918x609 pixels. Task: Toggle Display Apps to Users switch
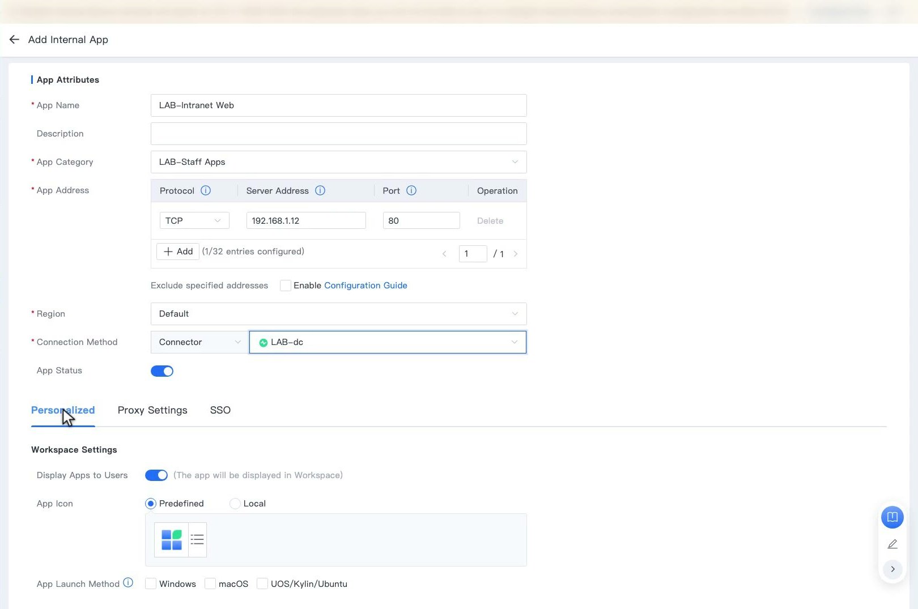click(156, 475)
